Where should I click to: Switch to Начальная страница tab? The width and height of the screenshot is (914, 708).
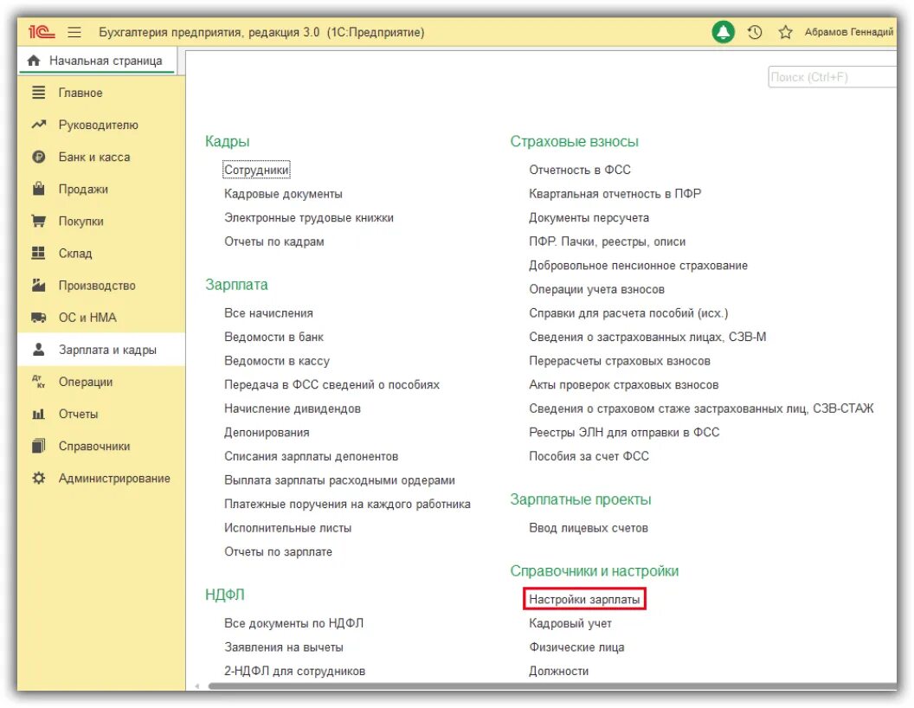pyautogui.click(x=97, y=61)
